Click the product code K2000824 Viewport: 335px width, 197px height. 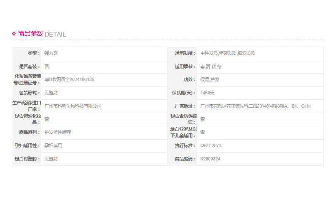coord(210,159)
